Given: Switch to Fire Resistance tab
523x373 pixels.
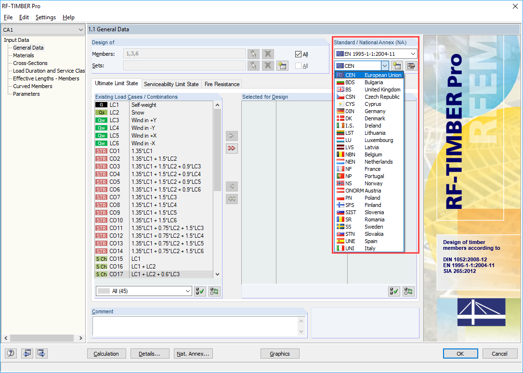Looking at the screenshot, I should (222, 84).
